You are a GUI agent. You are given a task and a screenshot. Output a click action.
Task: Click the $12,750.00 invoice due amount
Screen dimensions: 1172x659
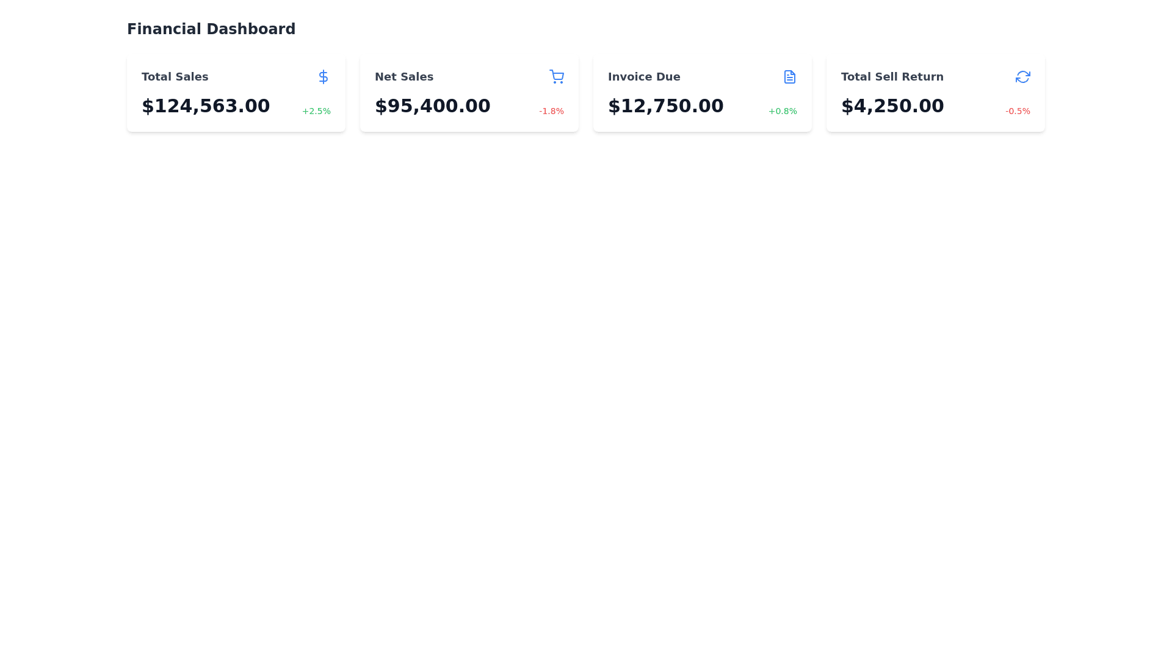665,106
